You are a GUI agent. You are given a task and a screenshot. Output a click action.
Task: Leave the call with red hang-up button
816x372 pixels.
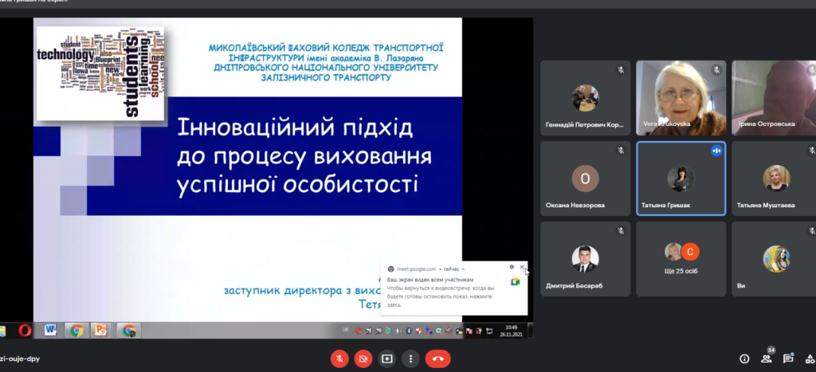[437, 358]
